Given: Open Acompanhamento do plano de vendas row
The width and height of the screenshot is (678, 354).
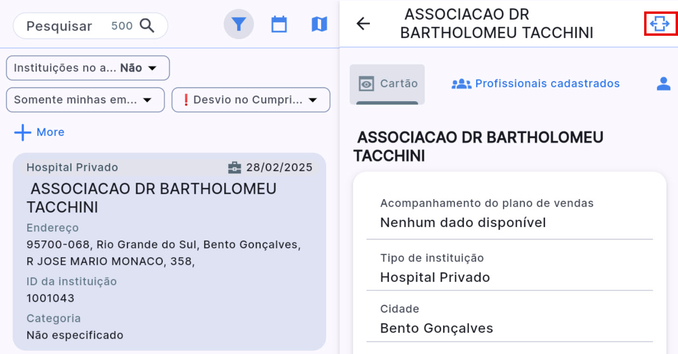Looking at the screenshot, I should click(509, 213).
